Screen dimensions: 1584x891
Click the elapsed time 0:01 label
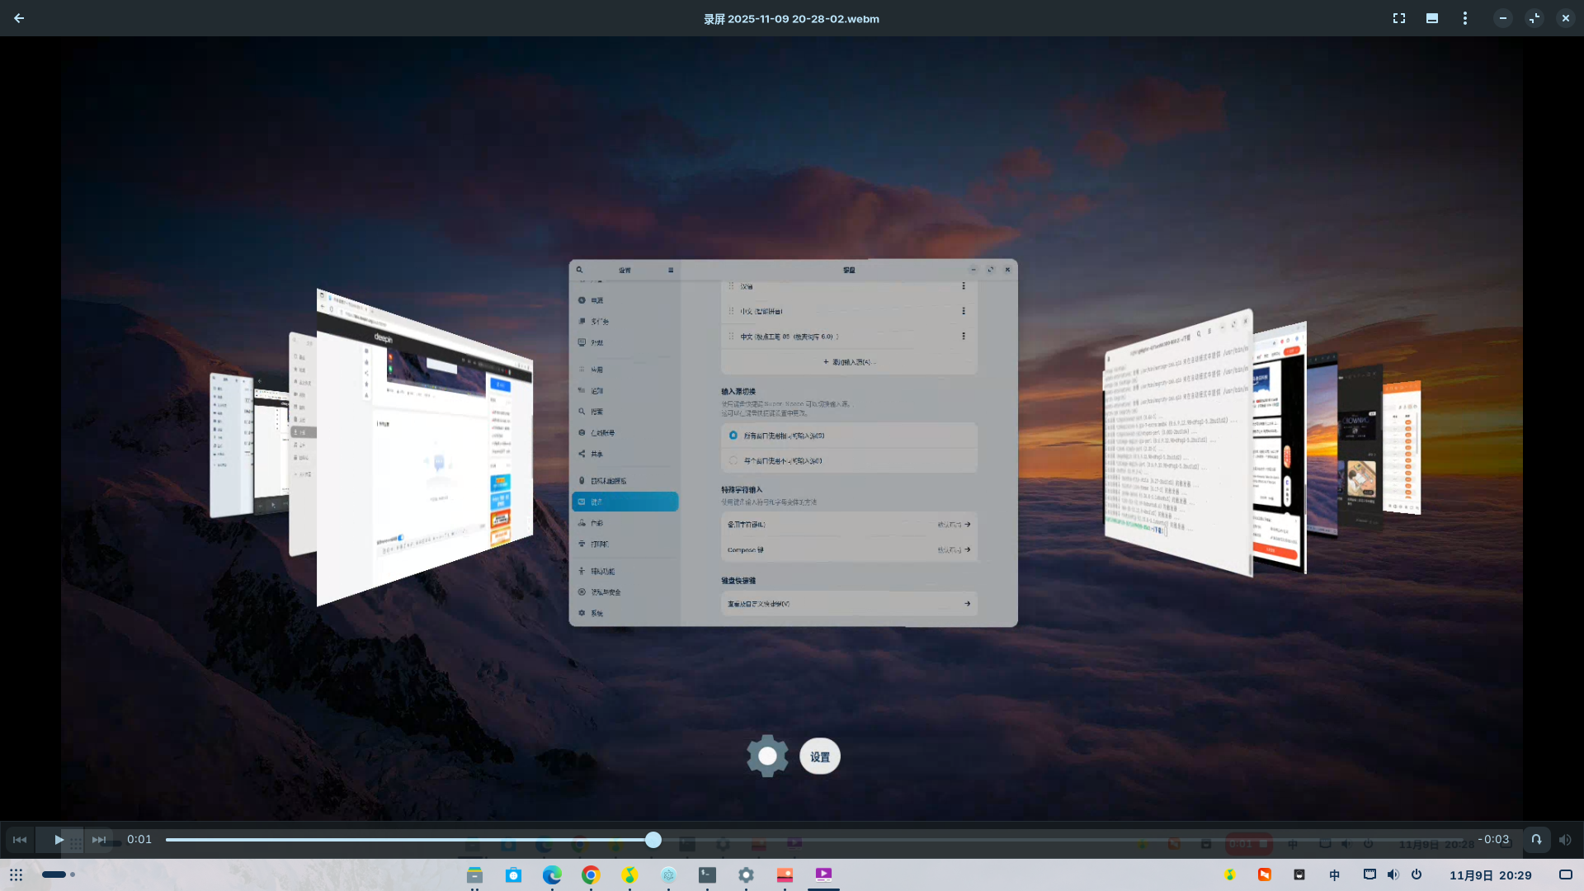coord(139,840)
